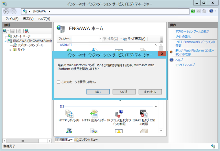Click the filter text input field

[85, 39]
